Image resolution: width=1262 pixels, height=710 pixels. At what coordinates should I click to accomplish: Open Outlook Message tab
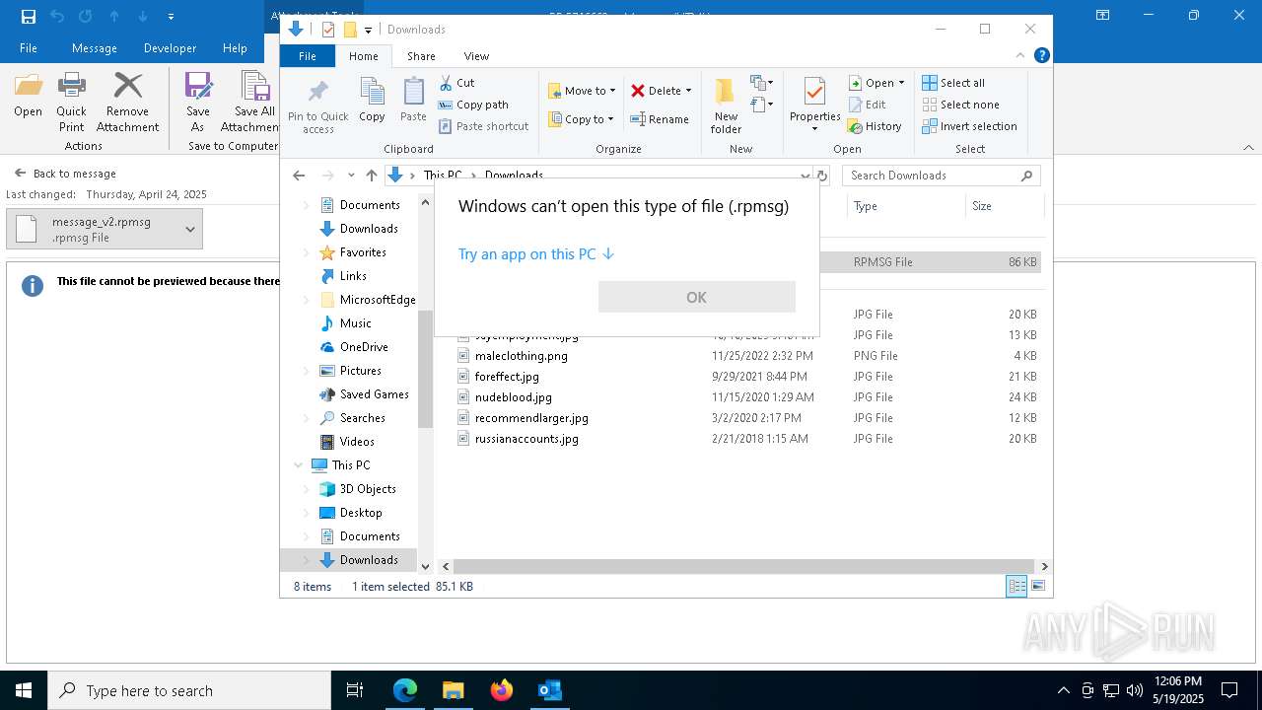point(95,48)
